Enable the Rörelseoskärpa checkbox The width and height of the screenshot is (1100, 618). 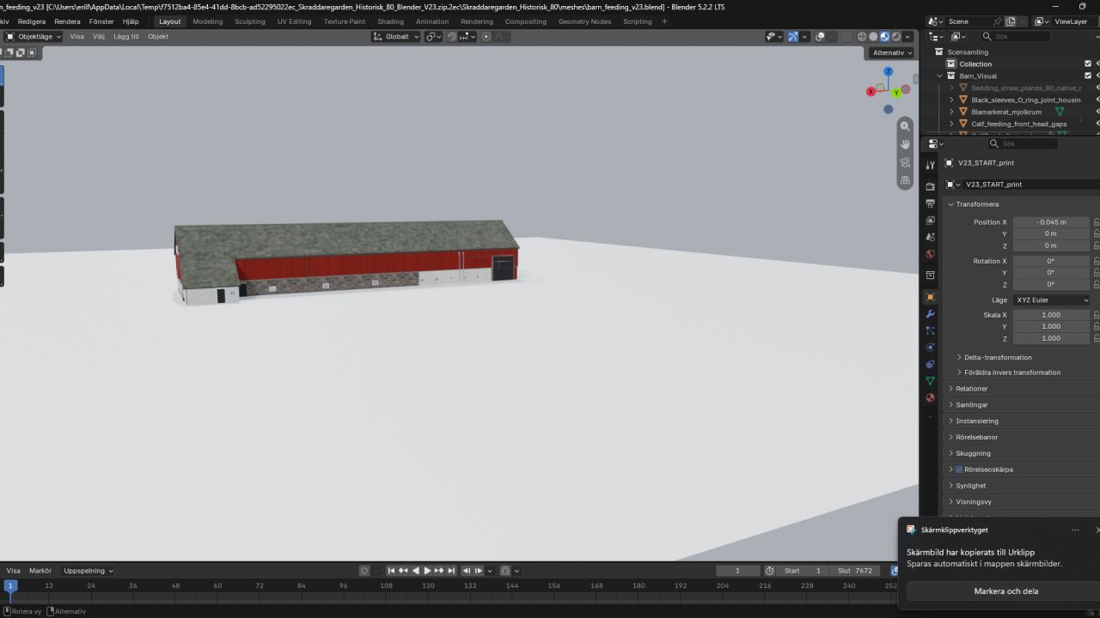point(959,470)
